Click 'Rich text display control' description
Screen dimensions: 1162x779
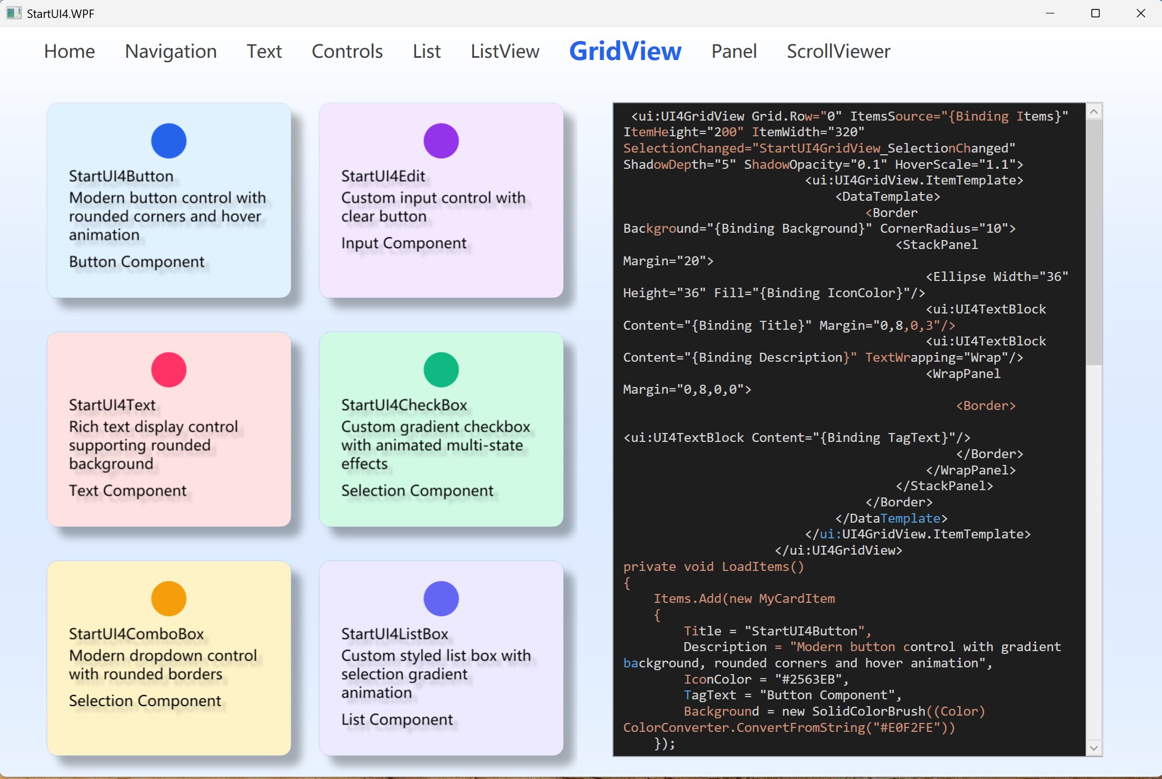tap(154, 445)
